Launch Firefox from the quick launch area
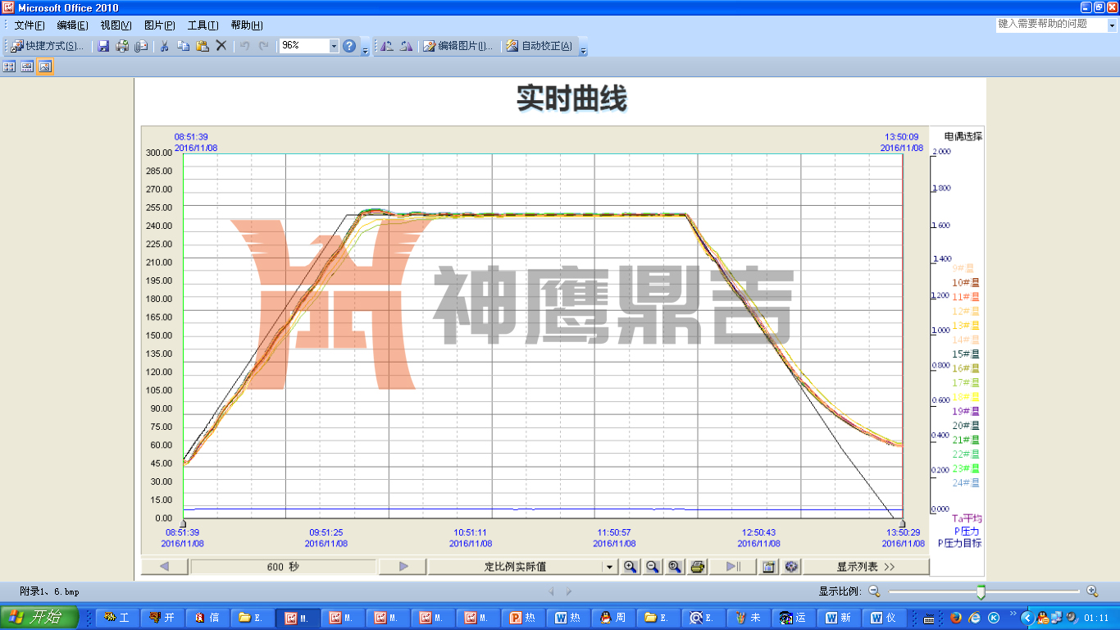 pyautogui.click(x=957, y=618)
